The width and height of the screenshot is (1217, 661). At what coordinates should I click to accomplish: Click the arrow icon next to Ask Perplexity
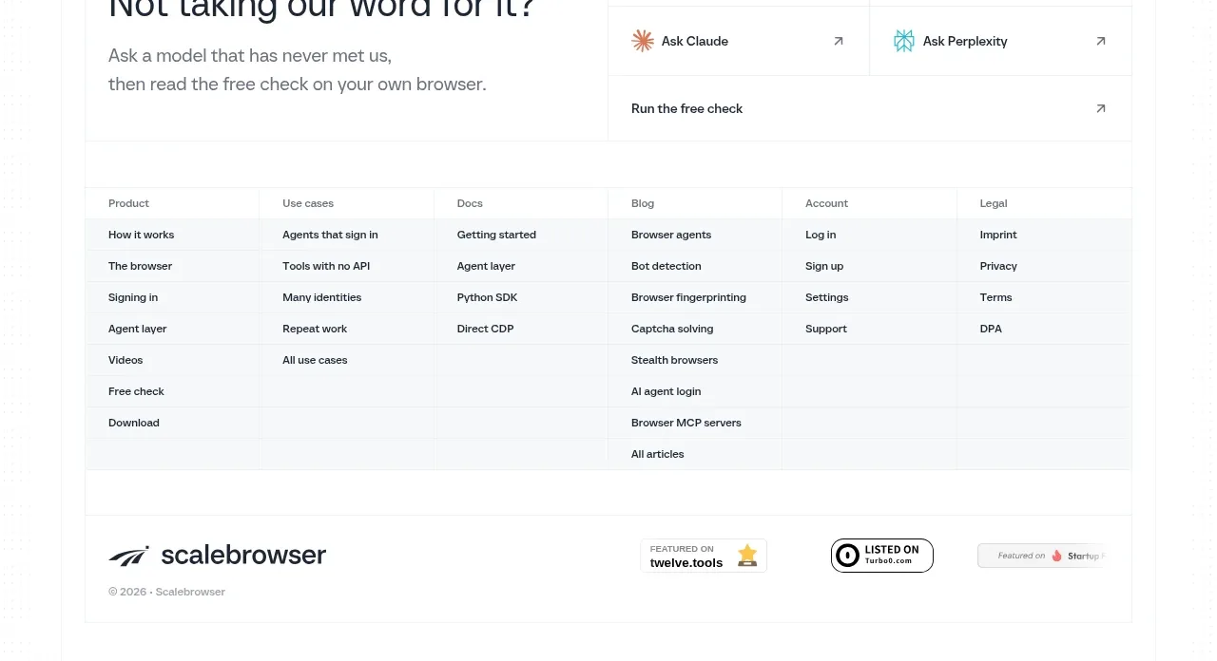pyautogui.click(x=1101, y=41)
